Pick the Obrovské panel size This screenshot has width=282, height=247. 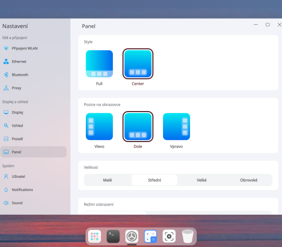click(x=249, y=180)
